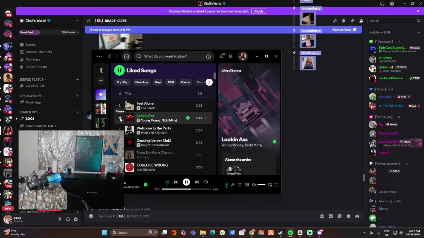The height and width of the screenshot is (238, 424).
Task: Show more genre chips with the arrow
Action: (209, 82)
